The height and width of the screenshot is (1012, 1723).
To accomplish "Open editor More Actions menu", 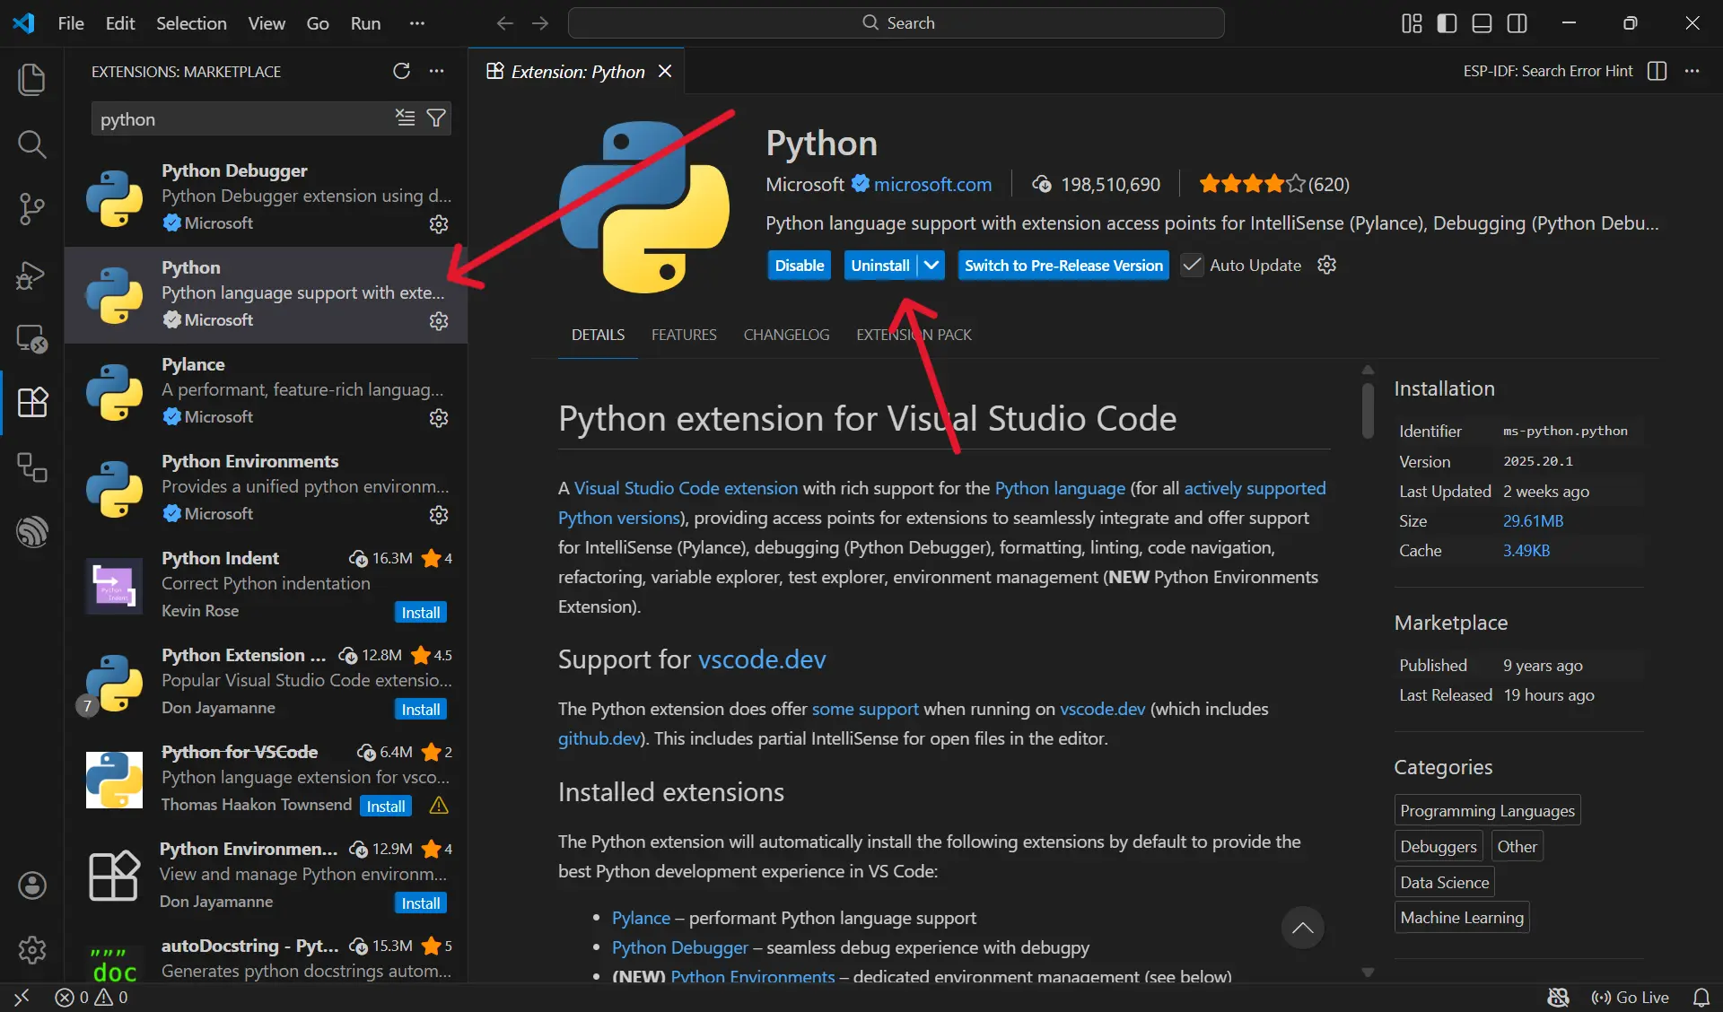I will (1692, 71).
